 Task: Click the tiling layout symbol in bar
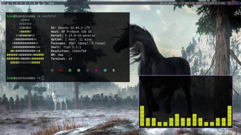coord(44,3)
